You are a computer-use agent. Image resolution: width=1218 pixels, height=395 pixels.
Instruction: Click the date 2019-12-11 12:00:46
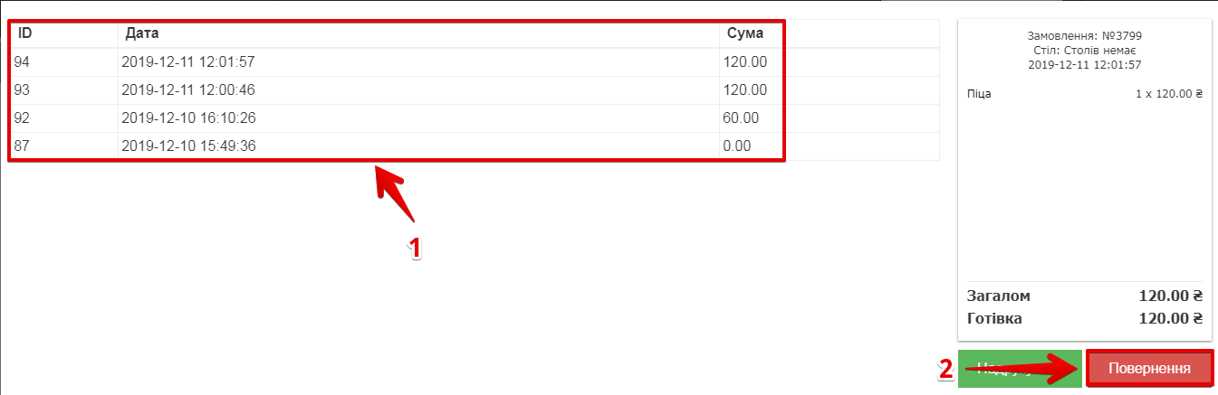point(187,90)
